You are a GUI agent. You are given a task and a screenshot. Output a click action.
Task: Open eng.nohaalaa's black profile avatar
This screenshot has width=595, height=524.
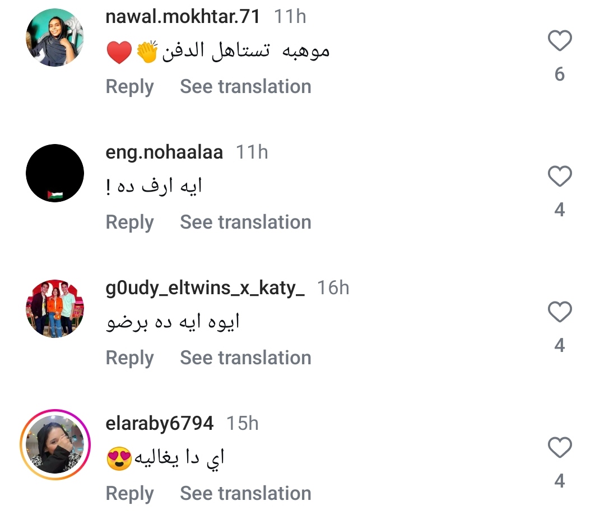click(55, 173)
